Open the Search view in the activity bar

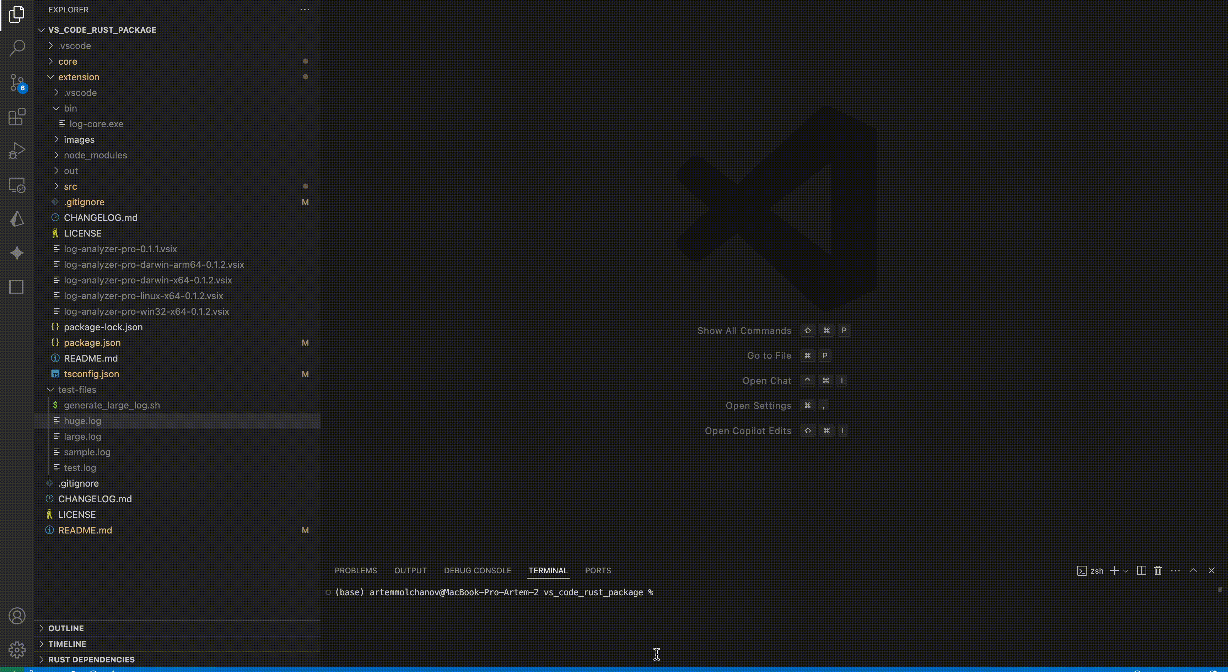[x=17, y=48]
